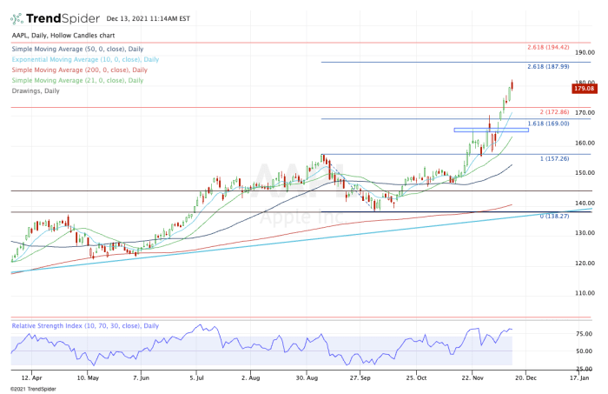The width and height of the screenshot is (608, 394).
Task: Click the RSI 75.00 axis label
Action: pyautogui.click(x=584, y=334)
